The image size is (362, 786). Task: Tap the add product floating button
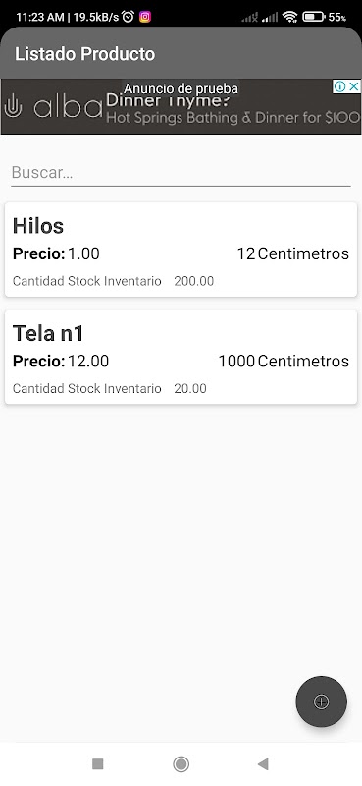click(x=321, y=702)
